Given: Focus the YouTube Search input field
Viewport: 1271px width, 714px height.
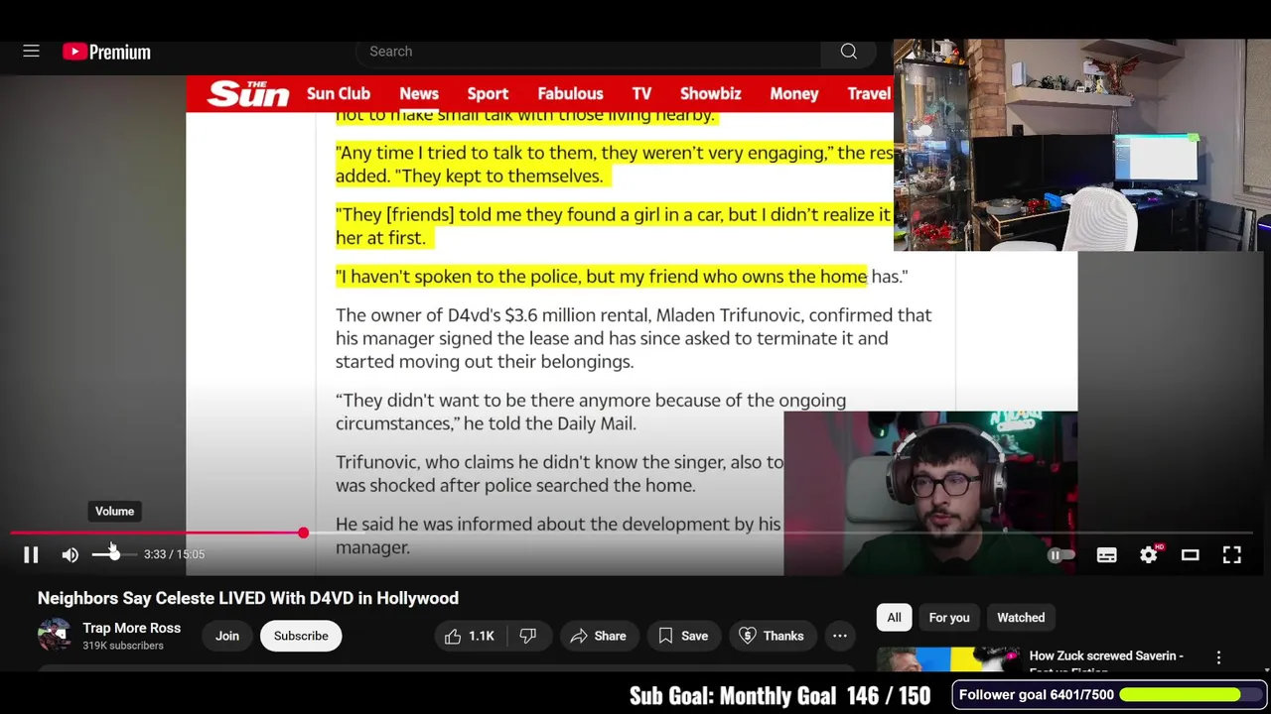Looking at the screenshot, I should coord(588,52).
